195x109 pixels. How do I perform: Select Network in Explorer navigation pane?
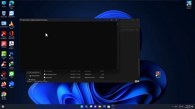(32, 80)
